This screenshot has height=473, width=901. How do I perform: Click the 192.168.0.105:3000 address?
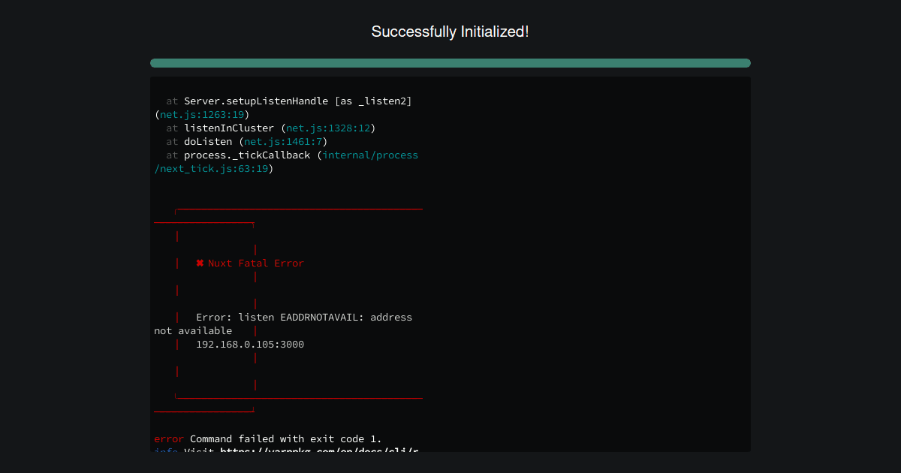[x=249, y=344]
